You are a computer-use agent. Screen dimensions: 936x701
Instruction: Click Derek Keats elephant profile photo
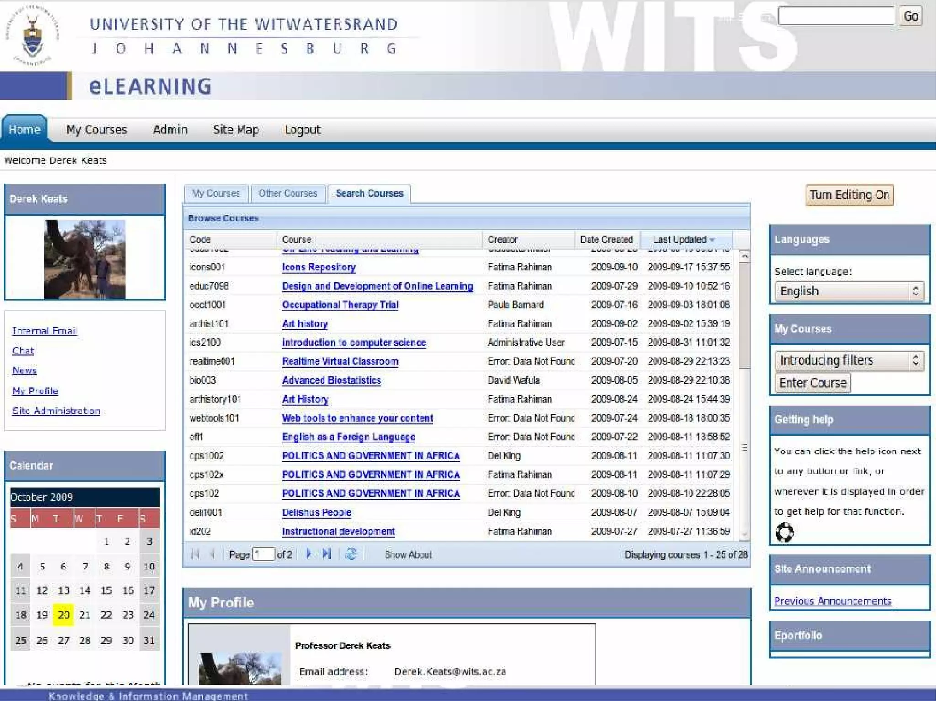[85, 259]
